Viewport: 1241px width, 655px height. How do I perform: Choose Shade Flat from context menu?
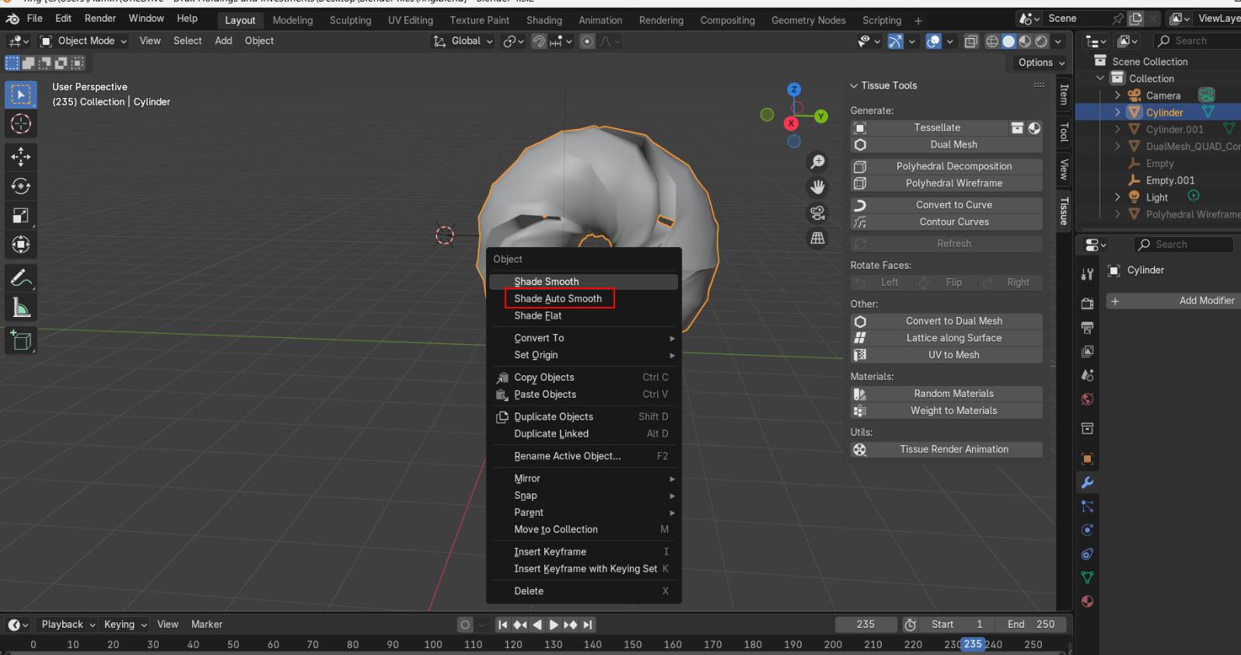pyautogui.click(x=584, y=315)
